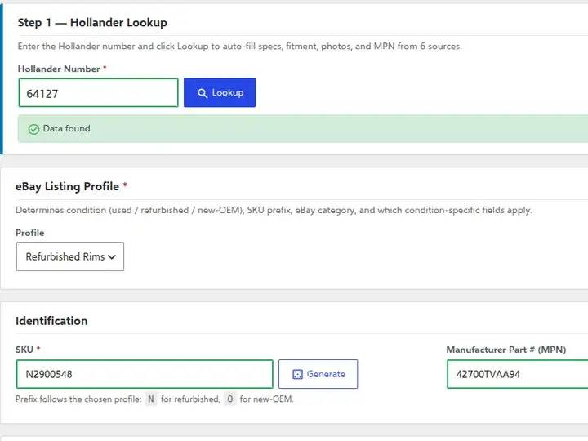This screenshot has width=588, height=441.
Task: Click the green Data found check icon
Action: coord(33,129)
